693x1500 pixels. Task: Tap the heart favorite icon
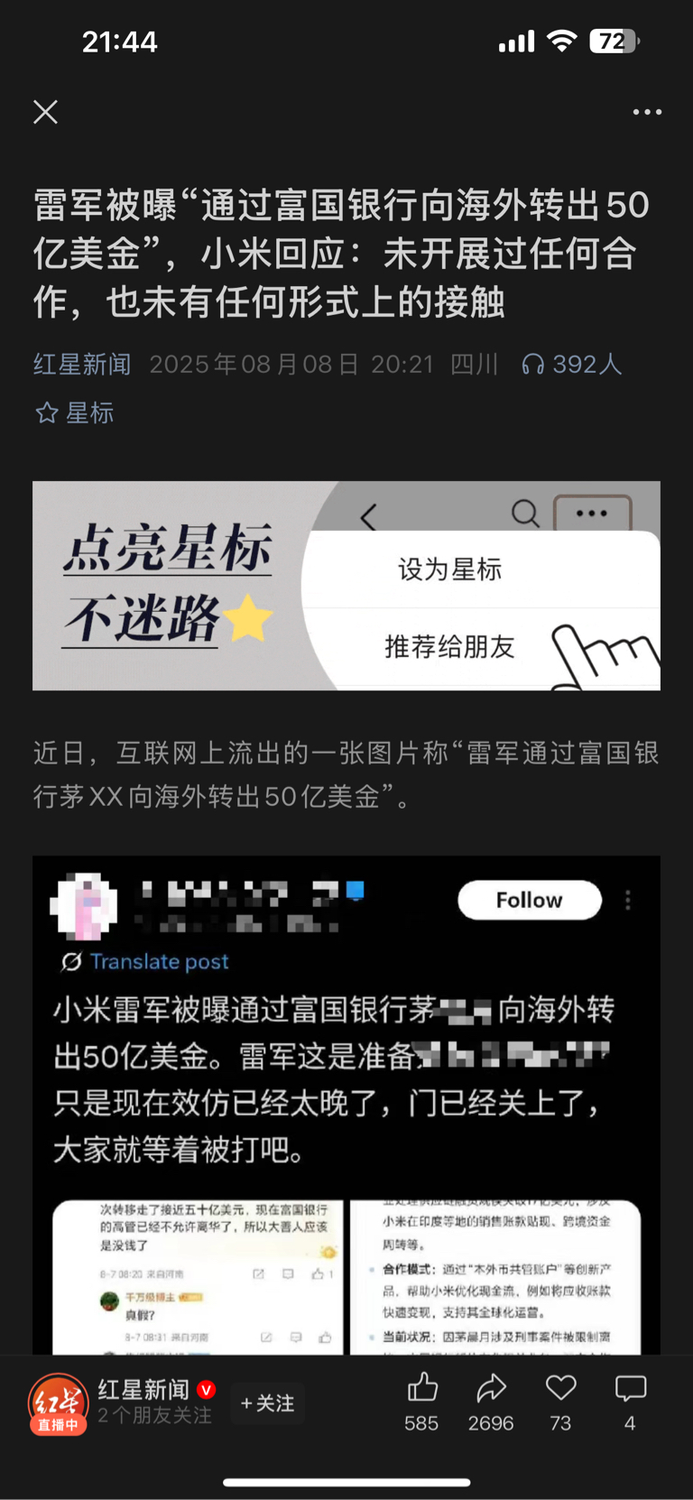tap(560, 1388)
